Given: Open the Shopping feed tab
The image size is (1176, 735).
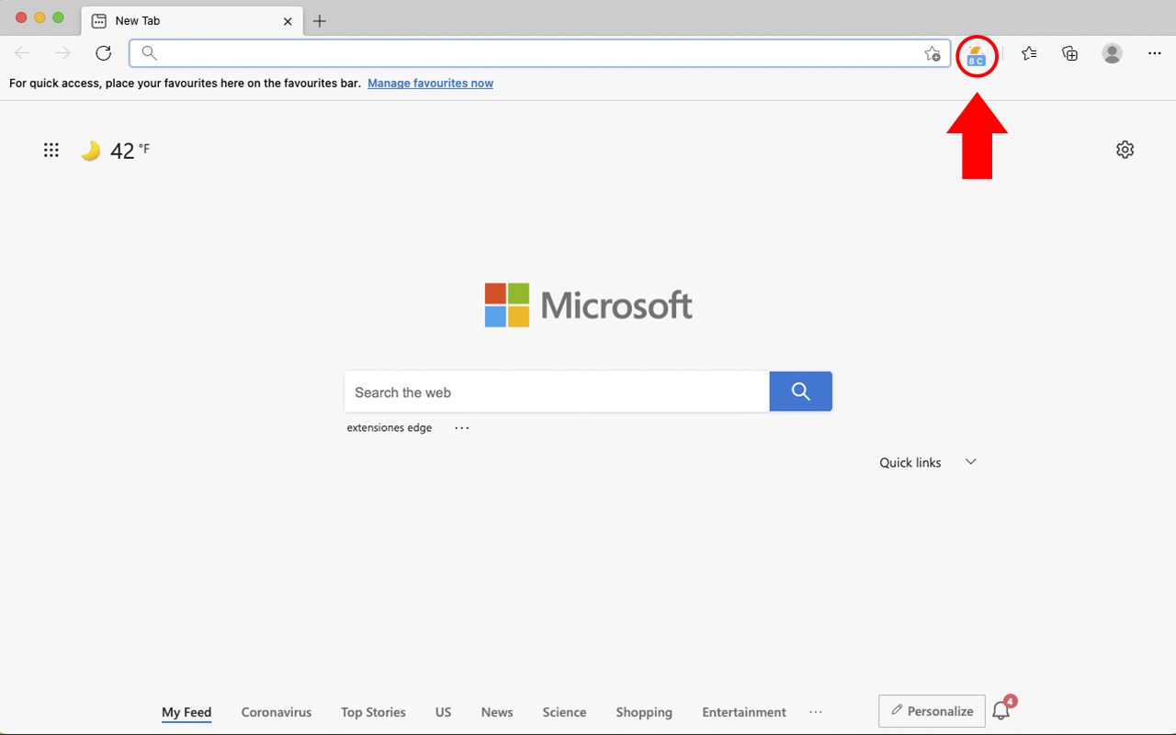Looking at the screenshot, I should (x=644, y=712).
